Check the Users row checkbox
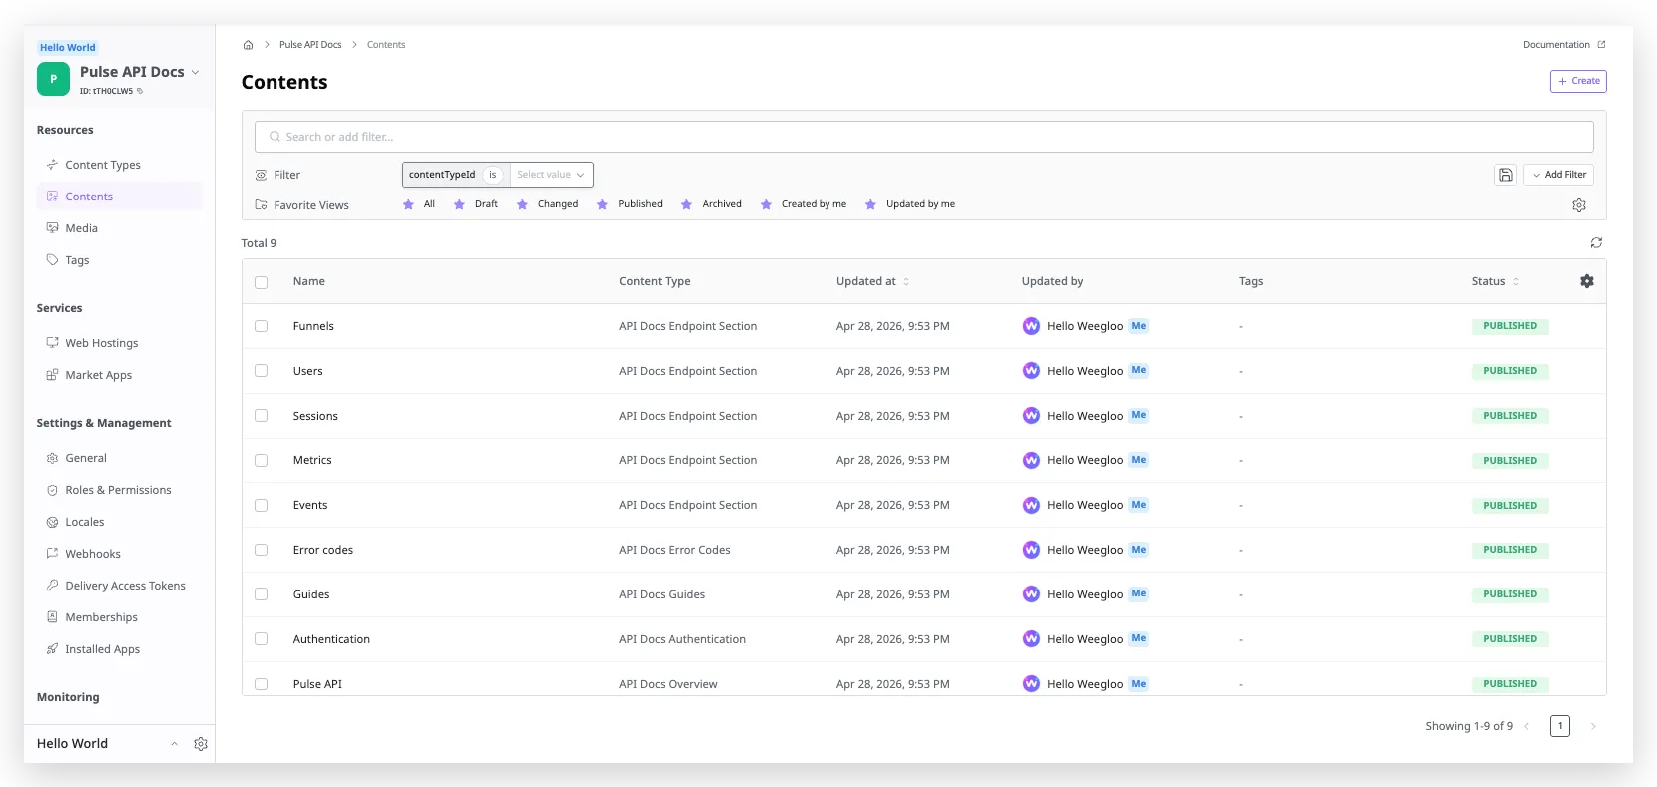This screenshot has height=787, width=1657. point(261,371)
